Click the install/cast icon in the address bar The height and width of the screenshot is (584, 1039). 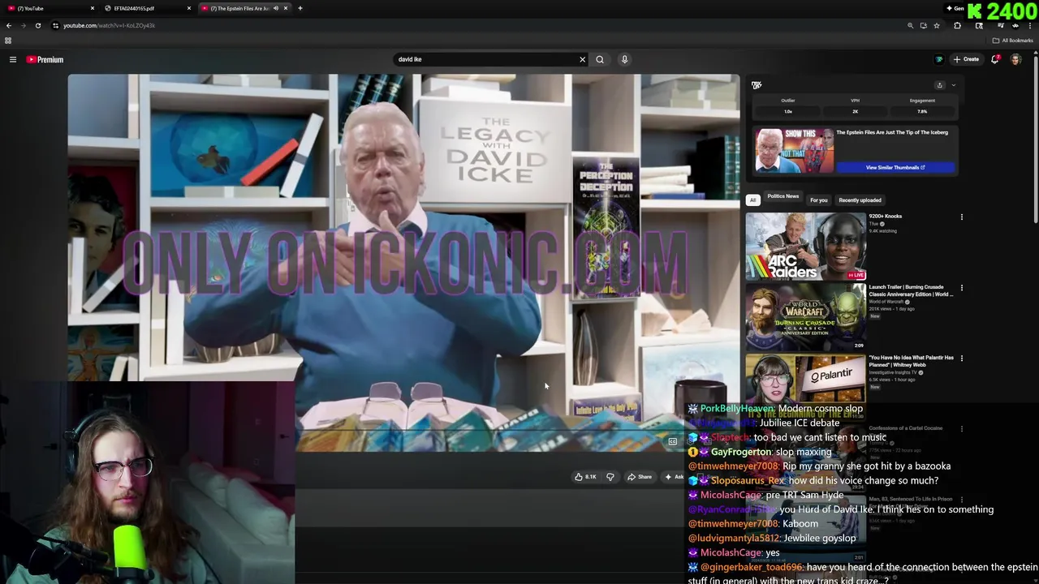(x=923, y=25)
